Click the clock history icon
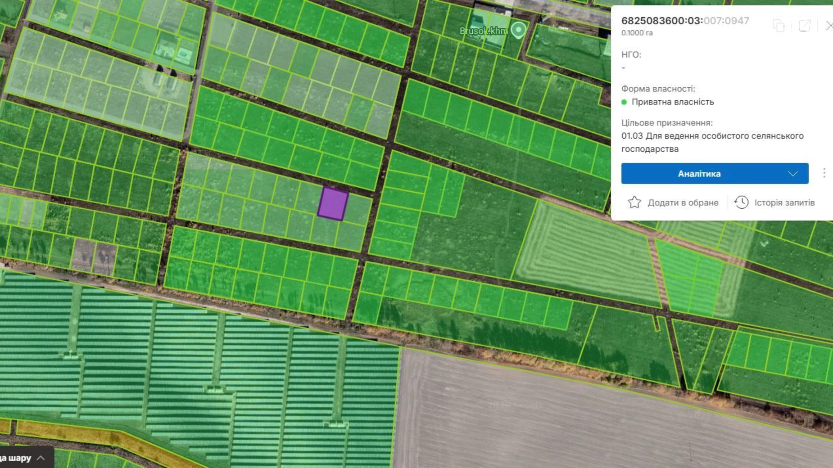The height and width of the screenshot is (468, 833). [x=741, y=202]
